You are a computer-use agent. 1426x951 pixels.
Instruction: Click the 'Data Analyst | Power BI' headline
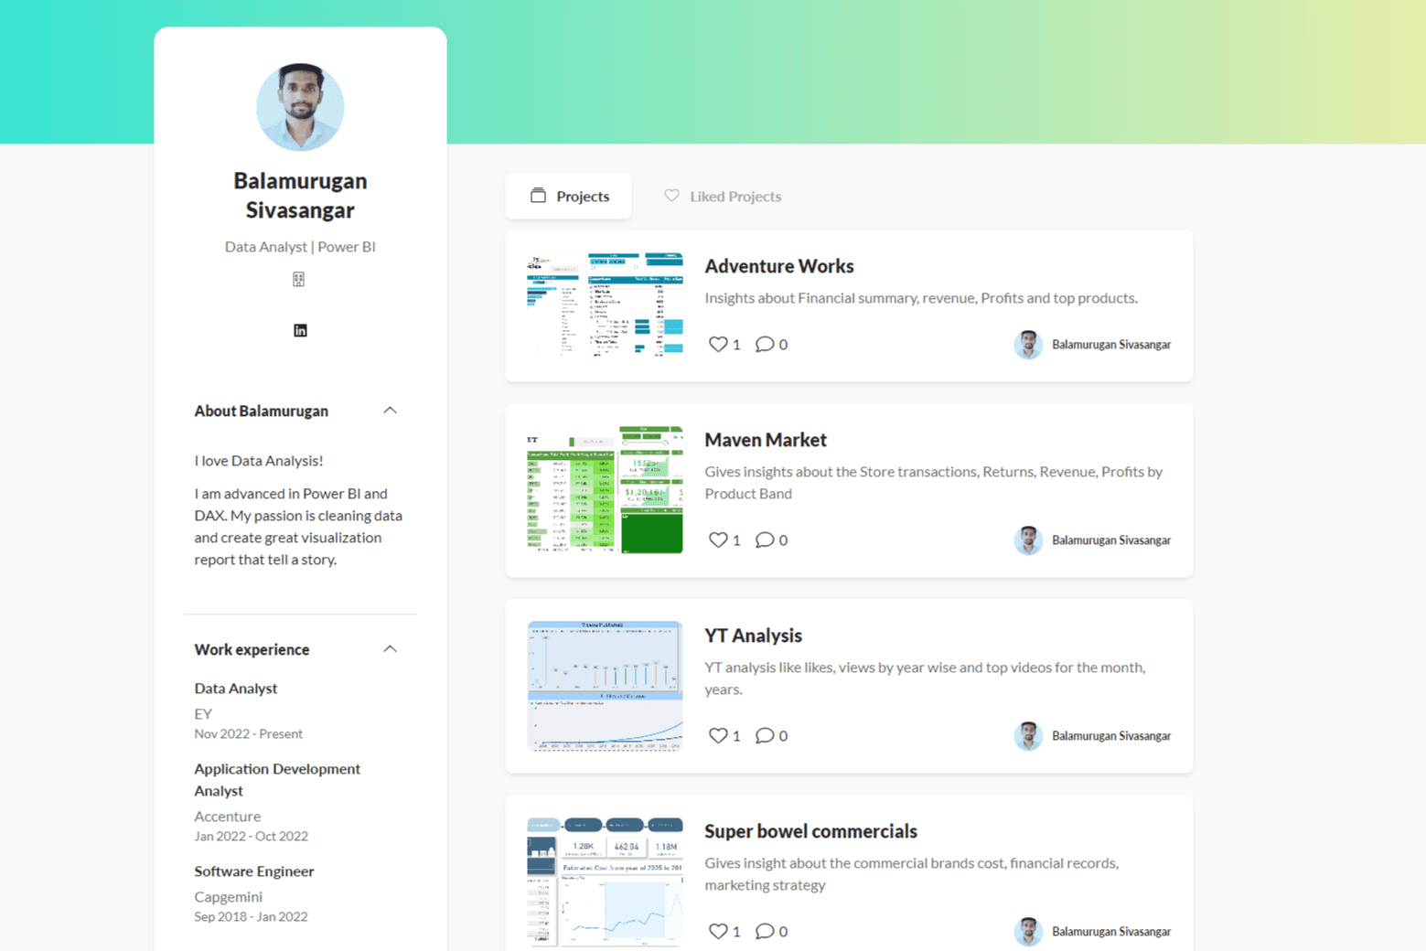click(x=300, y=247)
